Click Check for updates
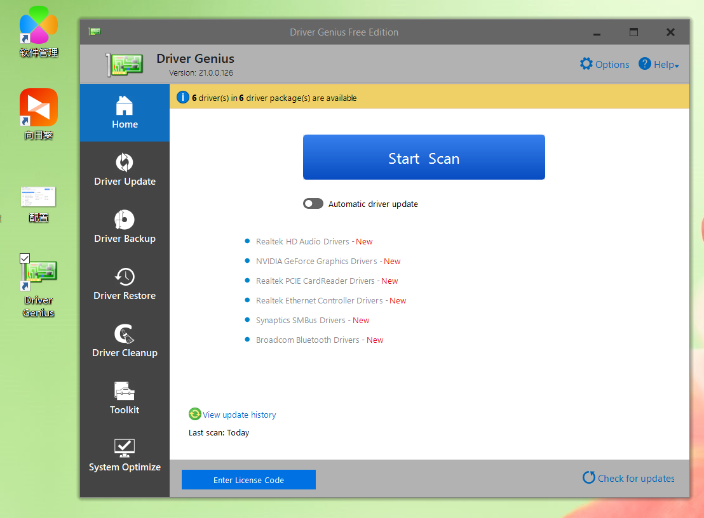 coord(628,479)
